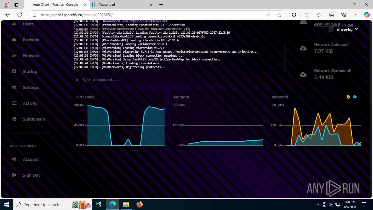The image size is (373, 210).
Task: Open browser Extensions puzzle icon
Action: point(294,15)
